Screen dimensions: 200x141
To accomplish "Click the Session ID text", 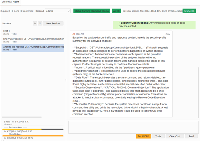I will tap(152, 11).
